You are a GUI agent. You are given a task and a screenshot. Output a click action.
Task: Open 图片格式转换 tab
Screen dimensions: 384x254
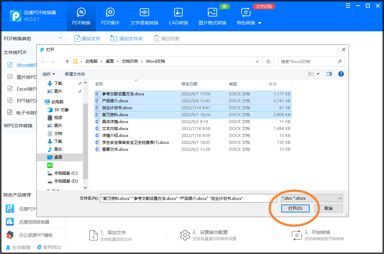point(212,16)
